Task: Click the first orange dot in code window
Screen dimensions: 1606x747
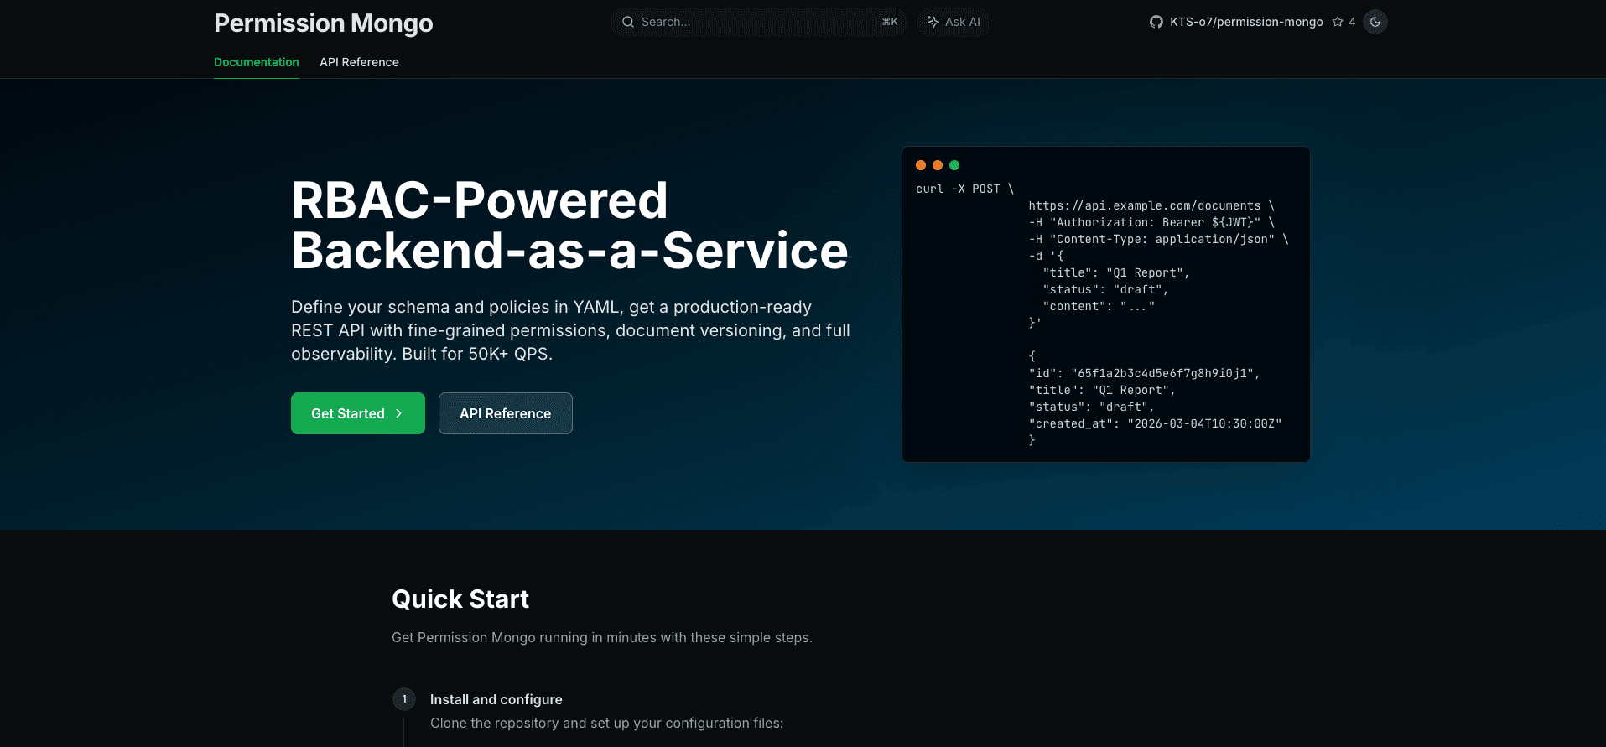Action: pos(921,165)
